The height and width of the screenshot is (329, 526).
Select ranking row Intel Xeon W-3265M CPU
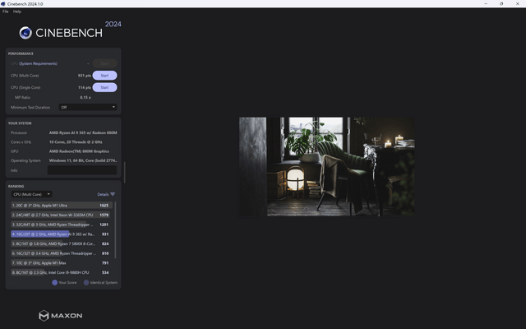[x=61, y=215]
